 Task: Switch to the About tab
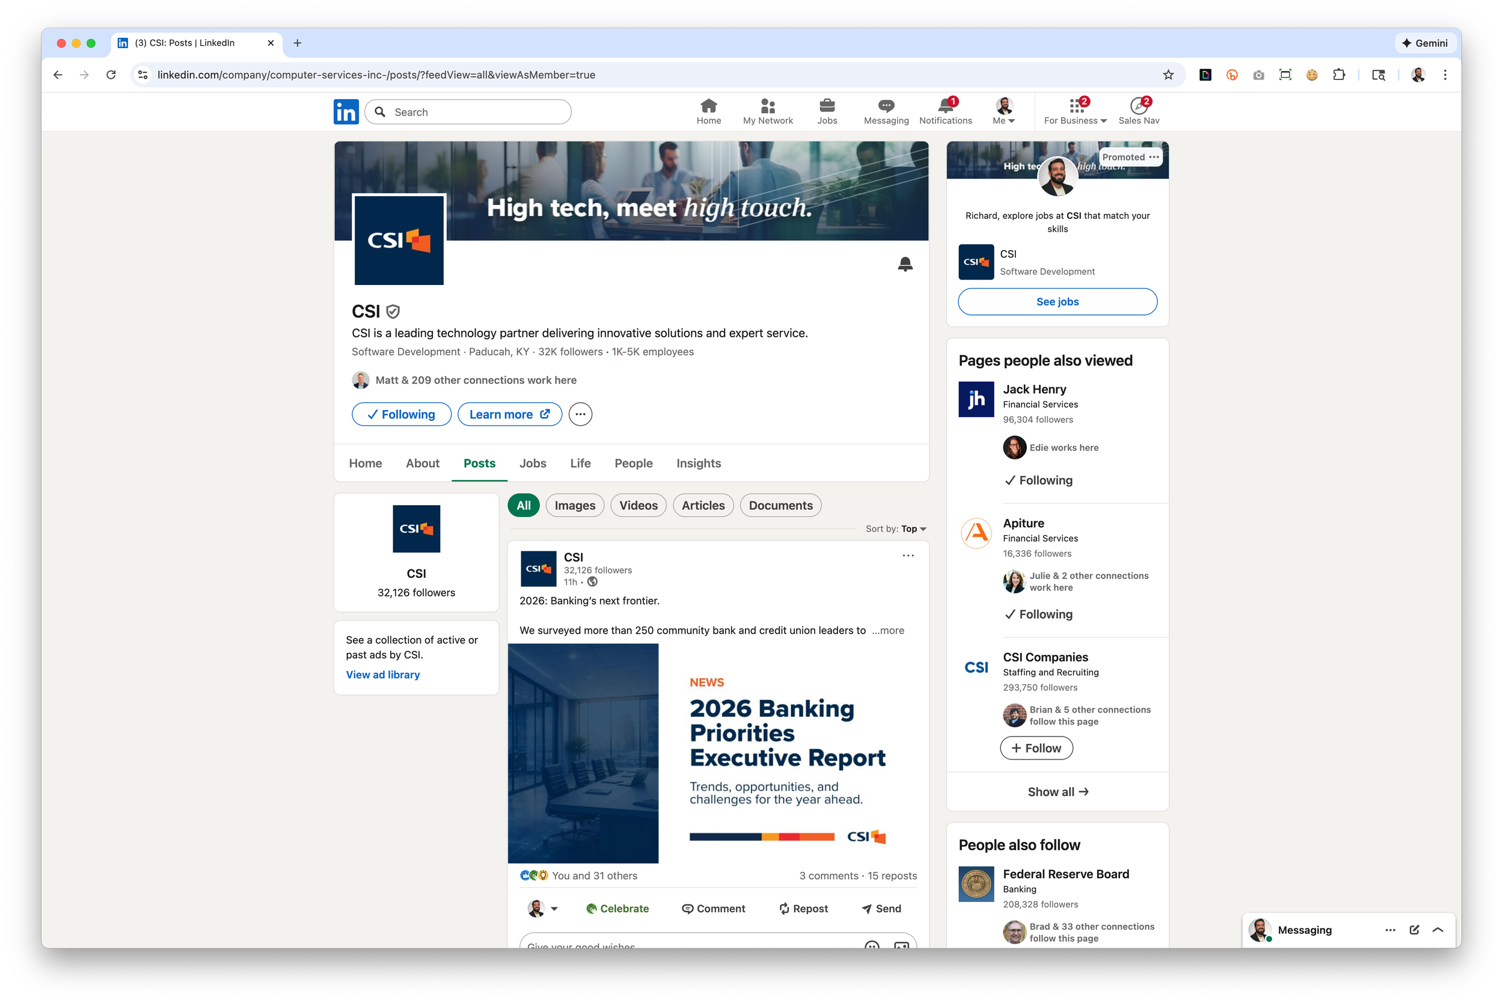[x=422, y=463]
